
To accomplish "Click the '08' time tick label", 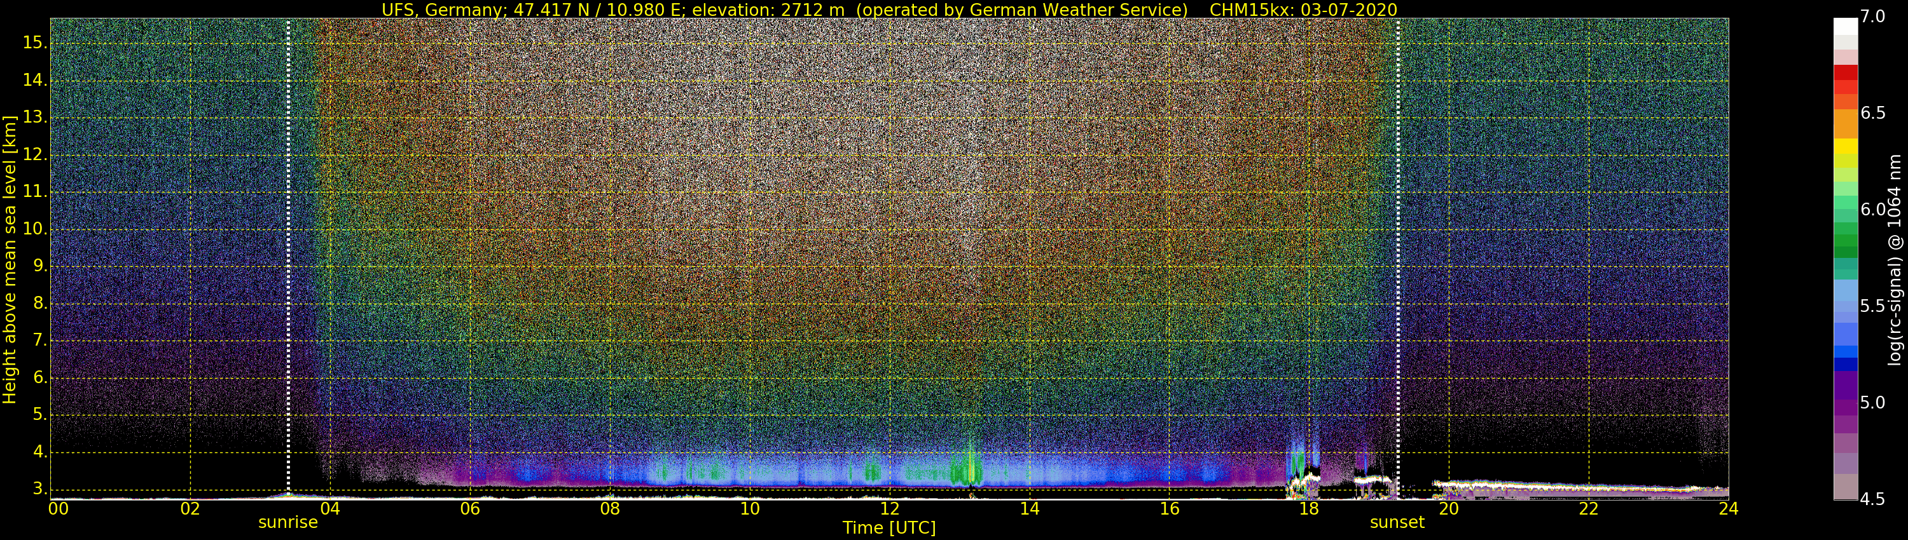I will point(609,509).
